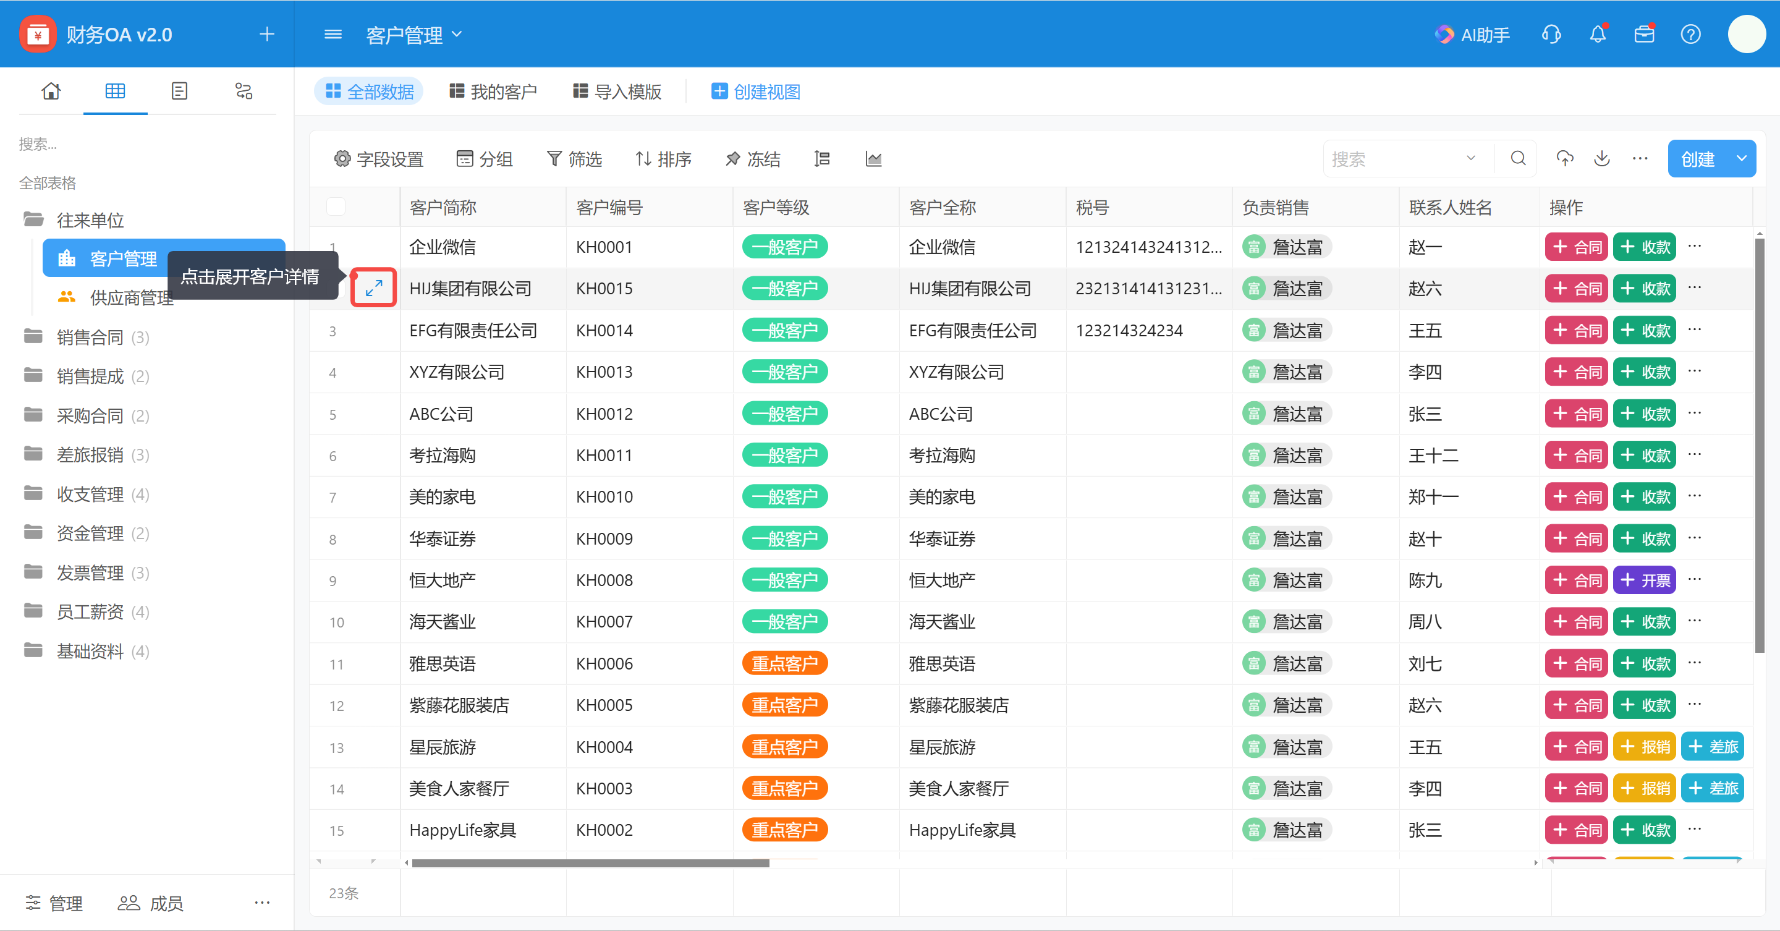Expand the 差旅报销 folder
The height and width of the screenshot is (931, 1780).
[87, 455]
